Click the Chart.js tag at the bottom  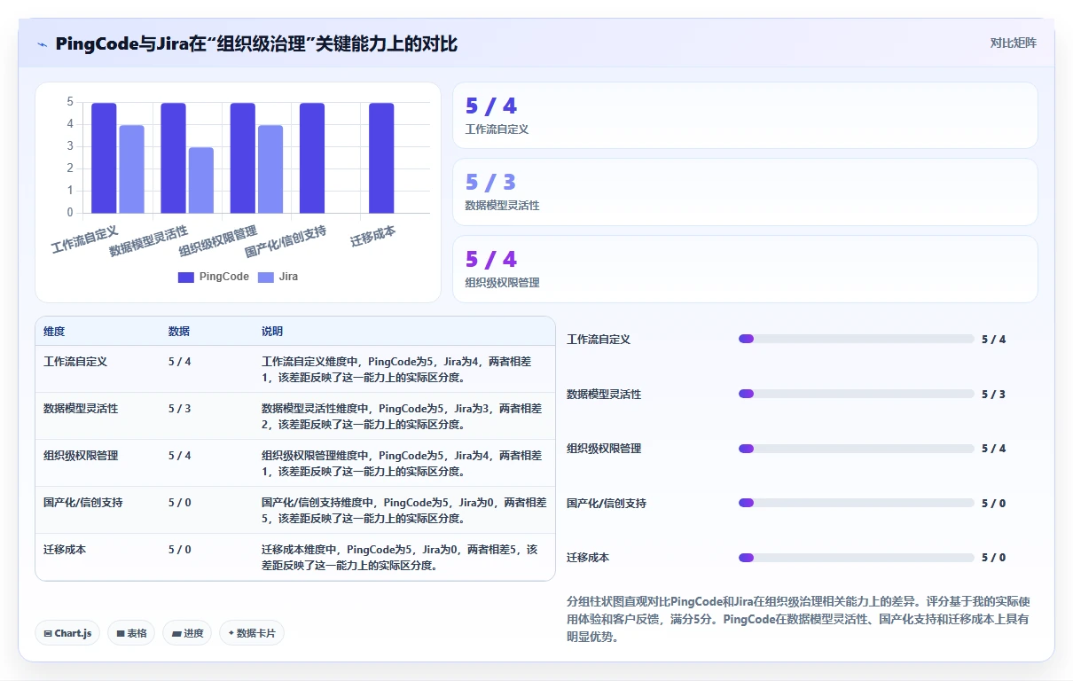pyautogui.click(x=67, y=633)
